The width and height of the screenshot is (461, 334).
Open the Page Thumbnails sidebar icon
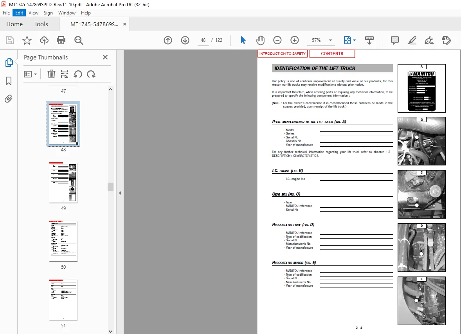9,63
